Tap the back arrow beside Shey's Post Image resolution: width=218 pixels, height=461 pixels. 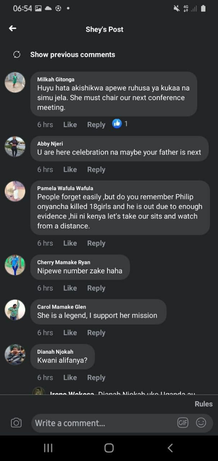coord(13,28)
